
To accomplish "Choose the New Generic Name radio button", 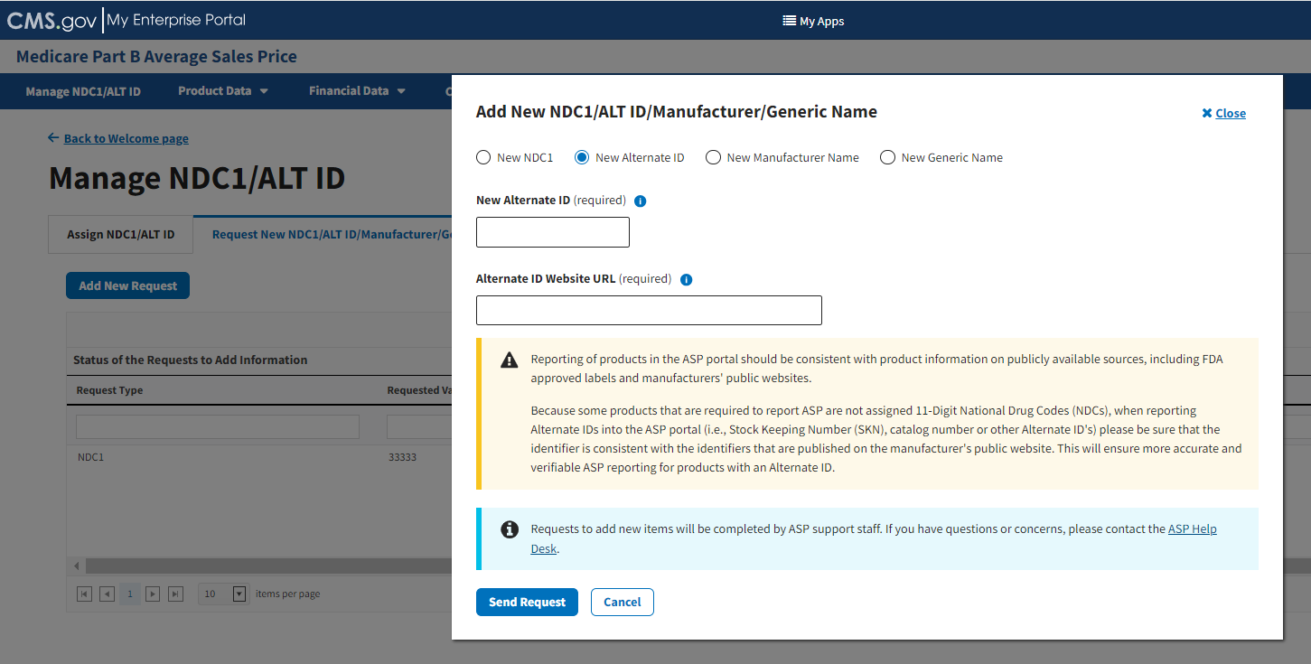I will click(887, 157).
